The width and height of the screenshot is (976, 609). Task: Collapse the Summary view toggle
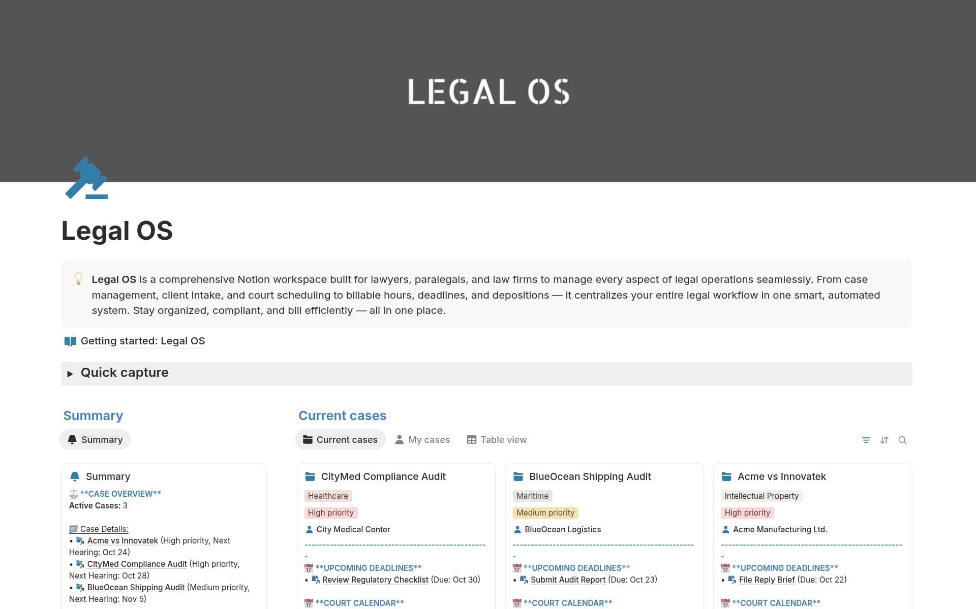coord(93,415)
